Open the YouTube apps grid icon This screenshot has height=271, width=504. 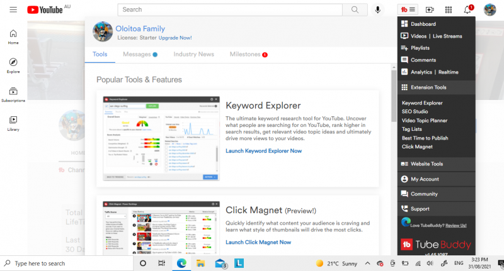click(448, 9)
